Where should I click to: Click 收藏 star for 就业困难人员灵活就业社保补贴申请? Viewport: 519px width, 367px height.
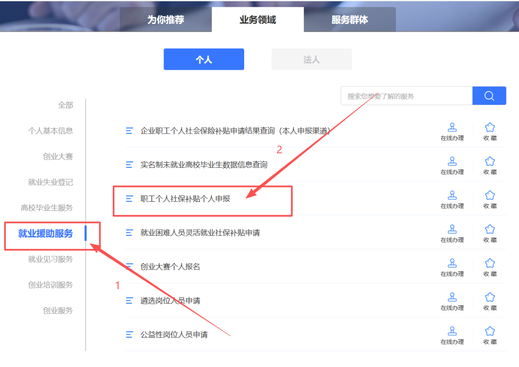pos(490,233)
